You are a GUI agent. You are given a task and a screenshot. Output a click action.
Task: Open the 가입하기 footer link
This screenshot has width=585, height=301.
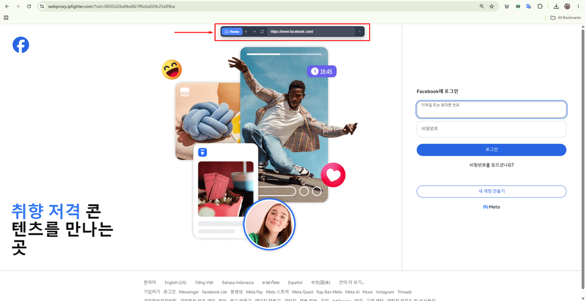(x=152, y=292)
